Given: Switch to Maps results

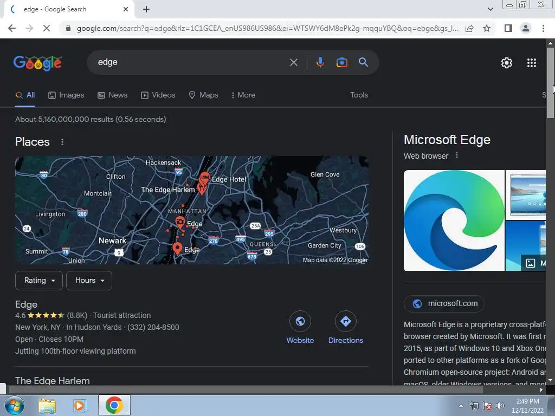Looking at the screenshot, I should coord(204,95).
